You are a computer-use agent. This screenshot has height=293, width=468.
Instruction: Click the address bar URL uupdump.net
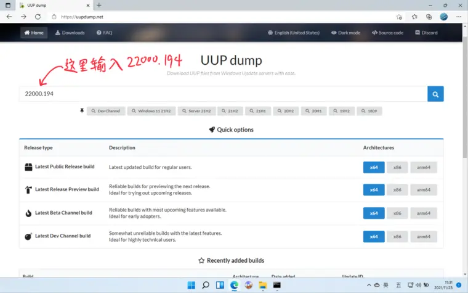(x=82, y=17)
